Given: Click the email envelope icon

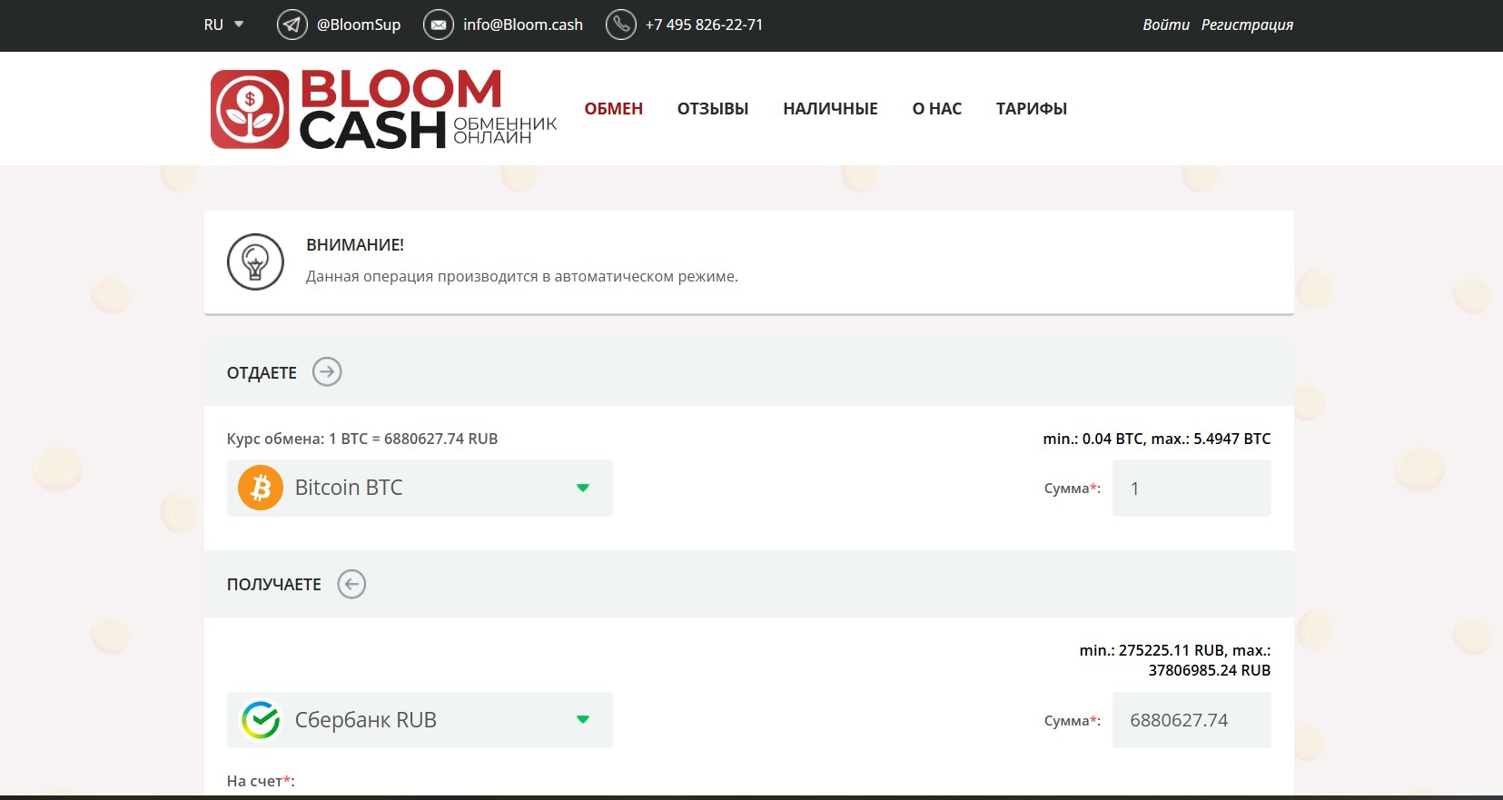Looking at the screenshot, I should tap(439, 25).
